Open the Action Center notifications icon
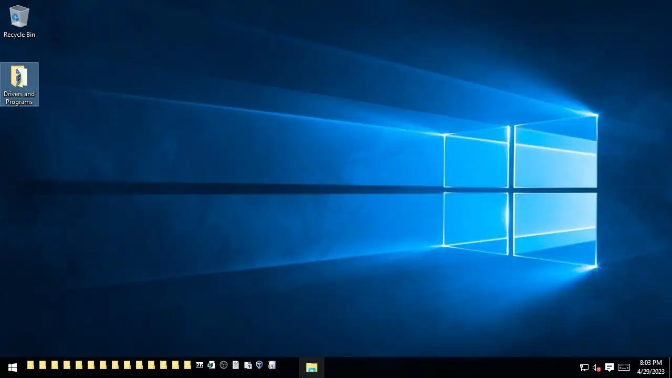This screenshot has width=672, height=378. [610, 367]
